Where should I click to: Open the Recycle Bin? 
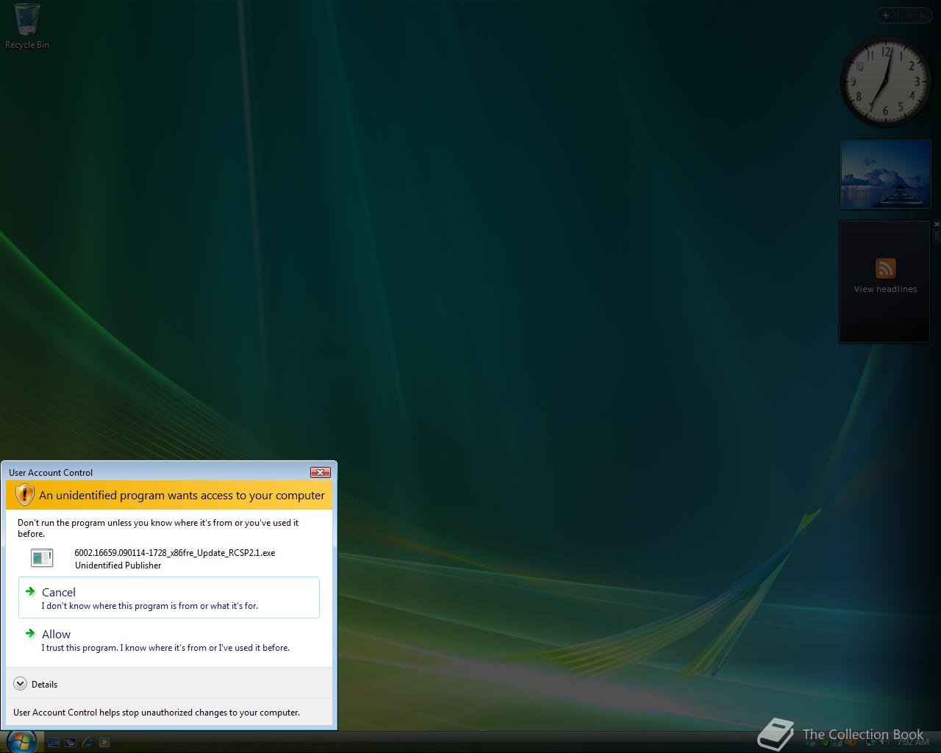[27, 26]
